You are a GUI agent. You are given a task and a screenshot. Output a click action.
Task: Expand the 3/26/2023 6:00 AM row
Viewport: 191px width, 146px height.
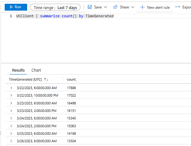[x=11, y=141]
